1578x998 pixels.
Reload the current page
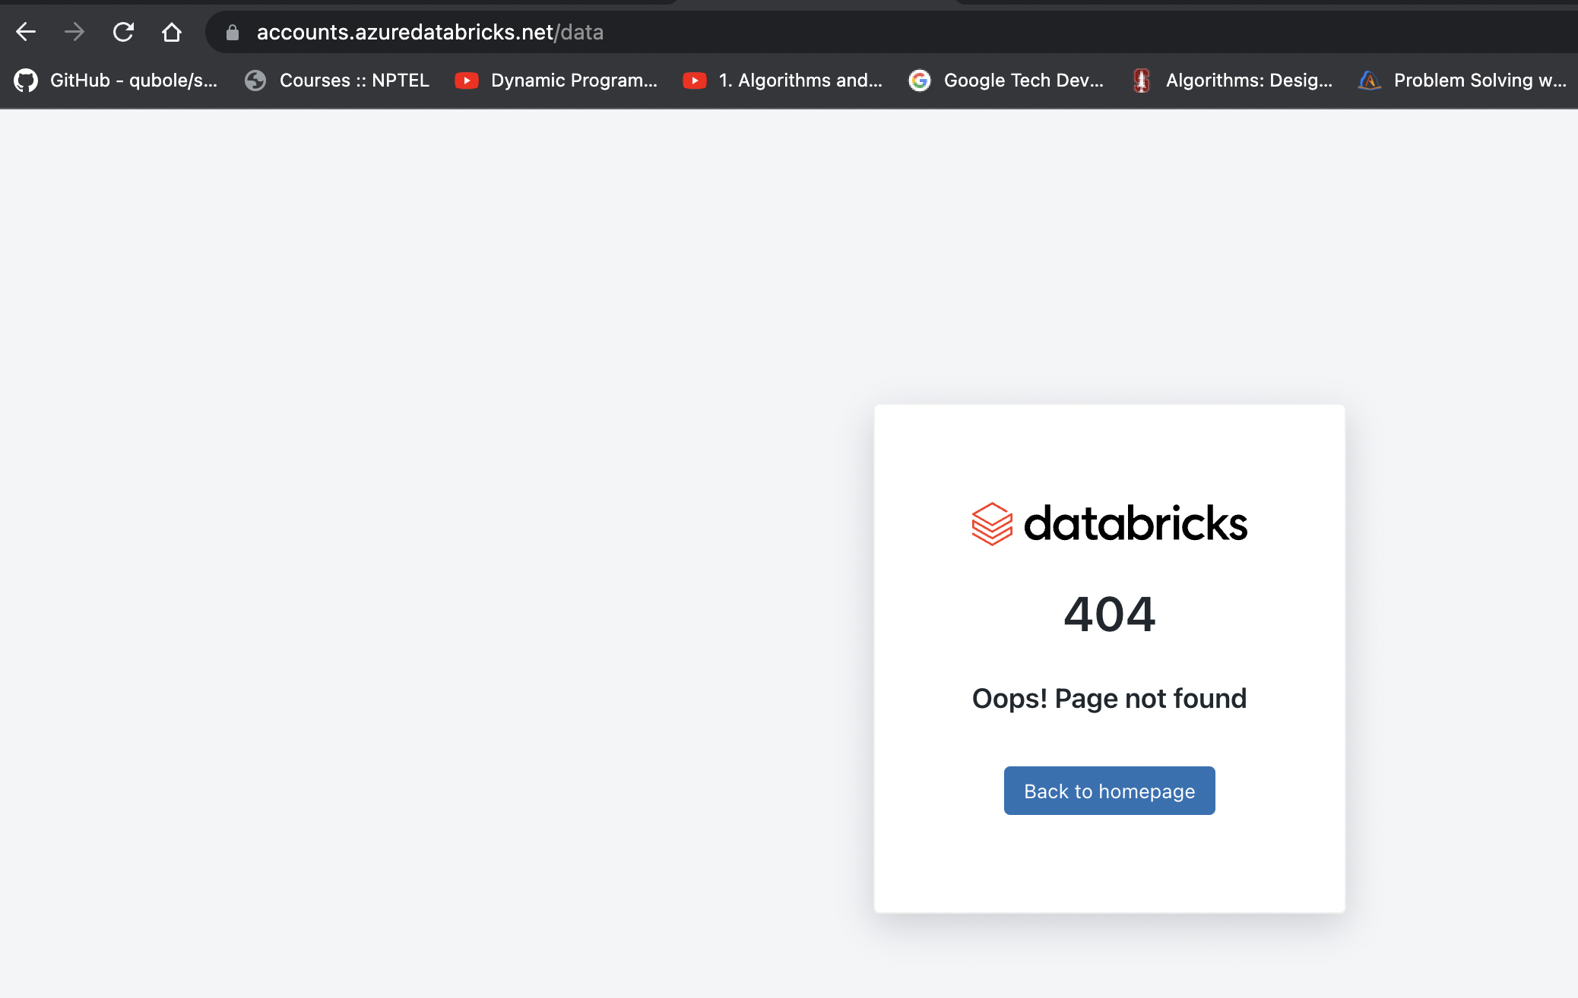(123, 32)
